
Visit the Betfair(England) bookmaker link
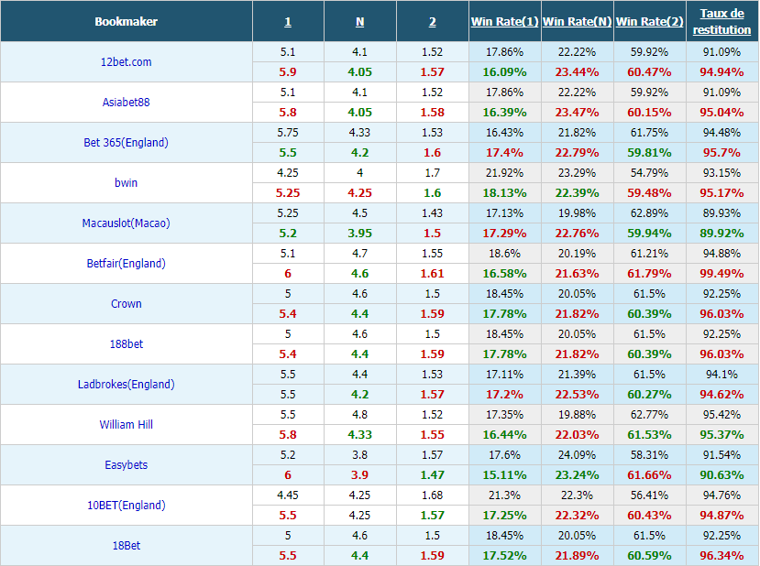[126, 263]
